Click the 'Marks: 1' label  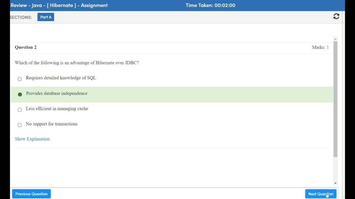(x=320, y=47)
